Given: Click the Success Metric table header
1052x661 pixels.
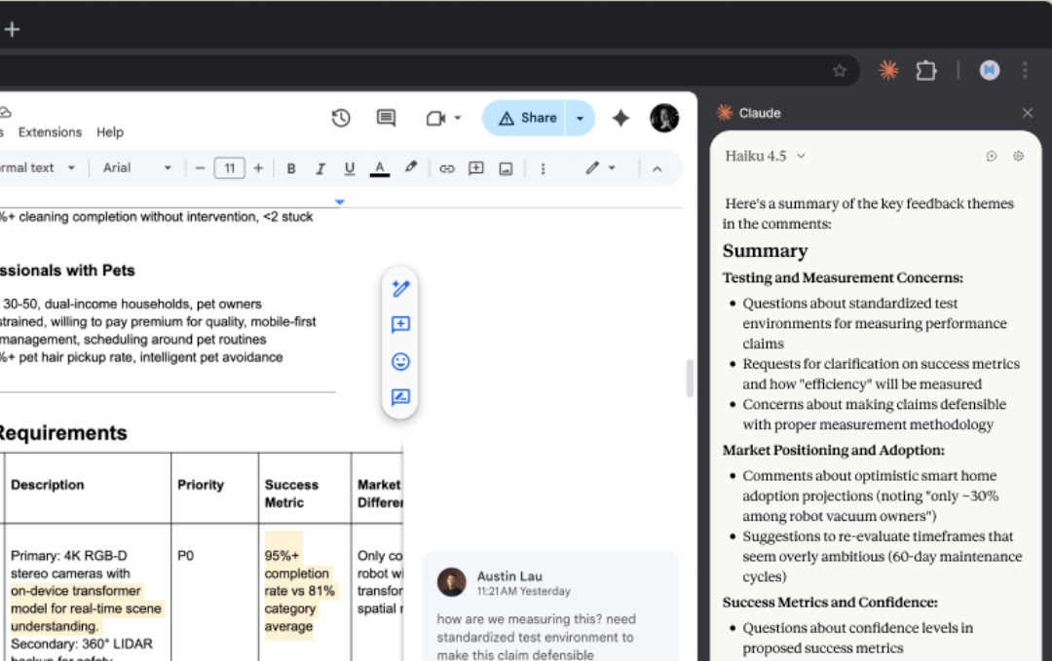Looking at the screenshot, I should [305, 488].
